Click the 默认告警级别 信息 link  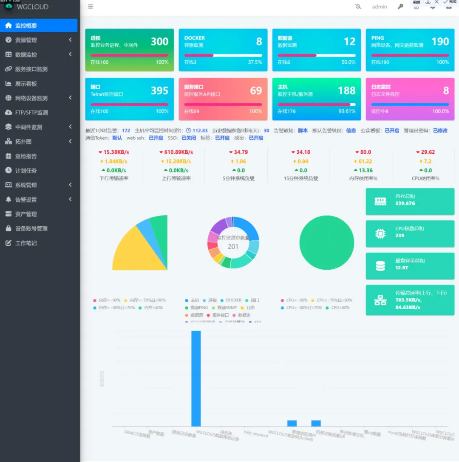(x=351, y=130)
